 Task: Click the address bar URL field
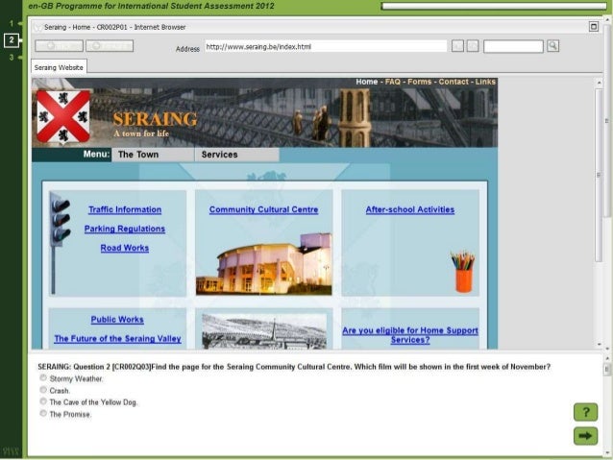click(x=326, y=46)
